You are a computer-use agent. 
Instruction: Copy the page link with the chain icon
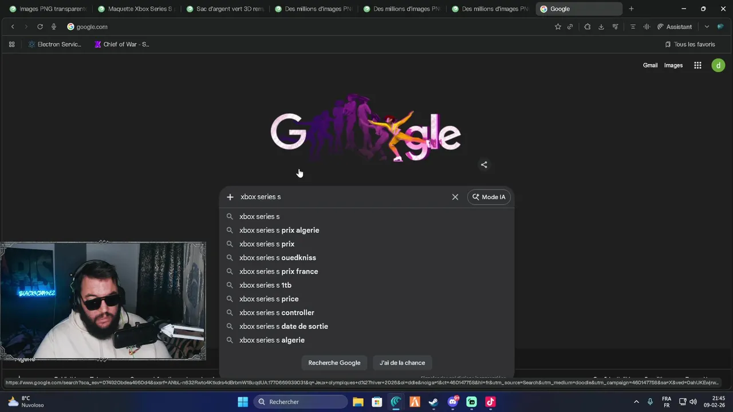point(570,27)
